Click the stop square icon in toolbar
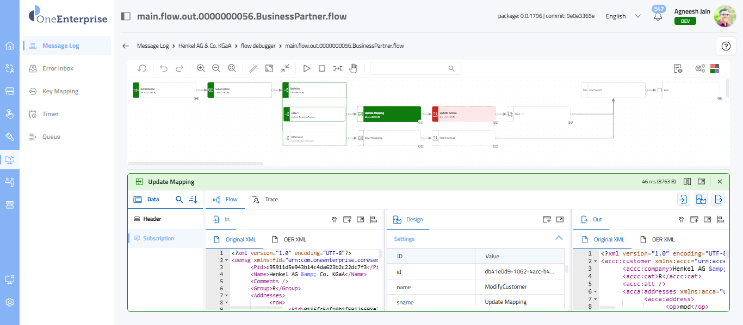 click(322, 68)
